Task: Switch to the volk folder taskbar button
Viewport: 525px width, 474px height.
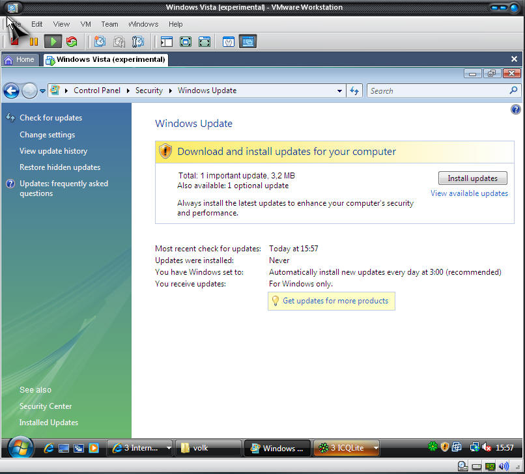Action: click(208, 448)
